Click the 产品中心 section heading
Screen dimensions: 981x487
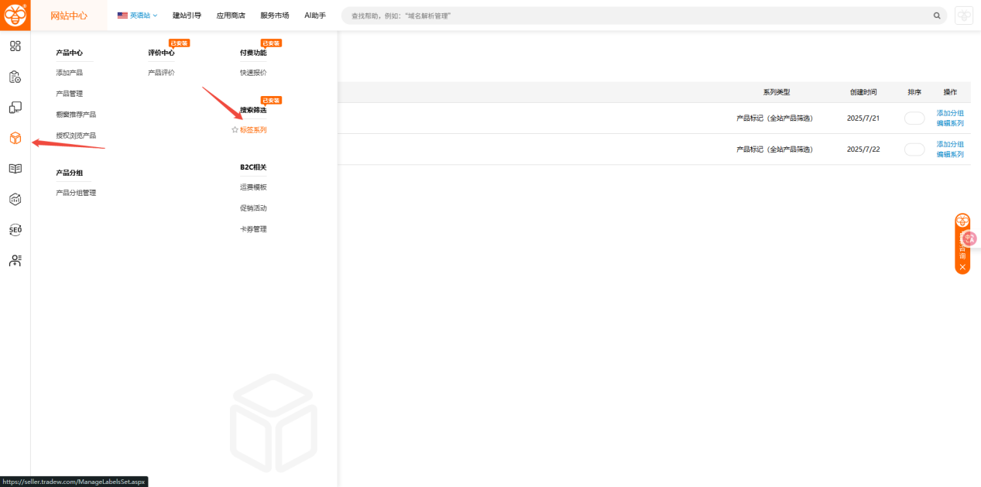click(x=69, y=53)
